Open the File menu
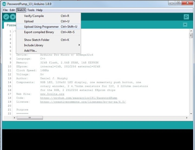 point(5,10)
